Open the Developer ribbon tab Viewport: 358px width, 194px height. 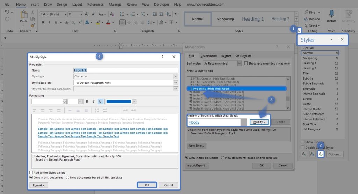[x=162, y=4]
